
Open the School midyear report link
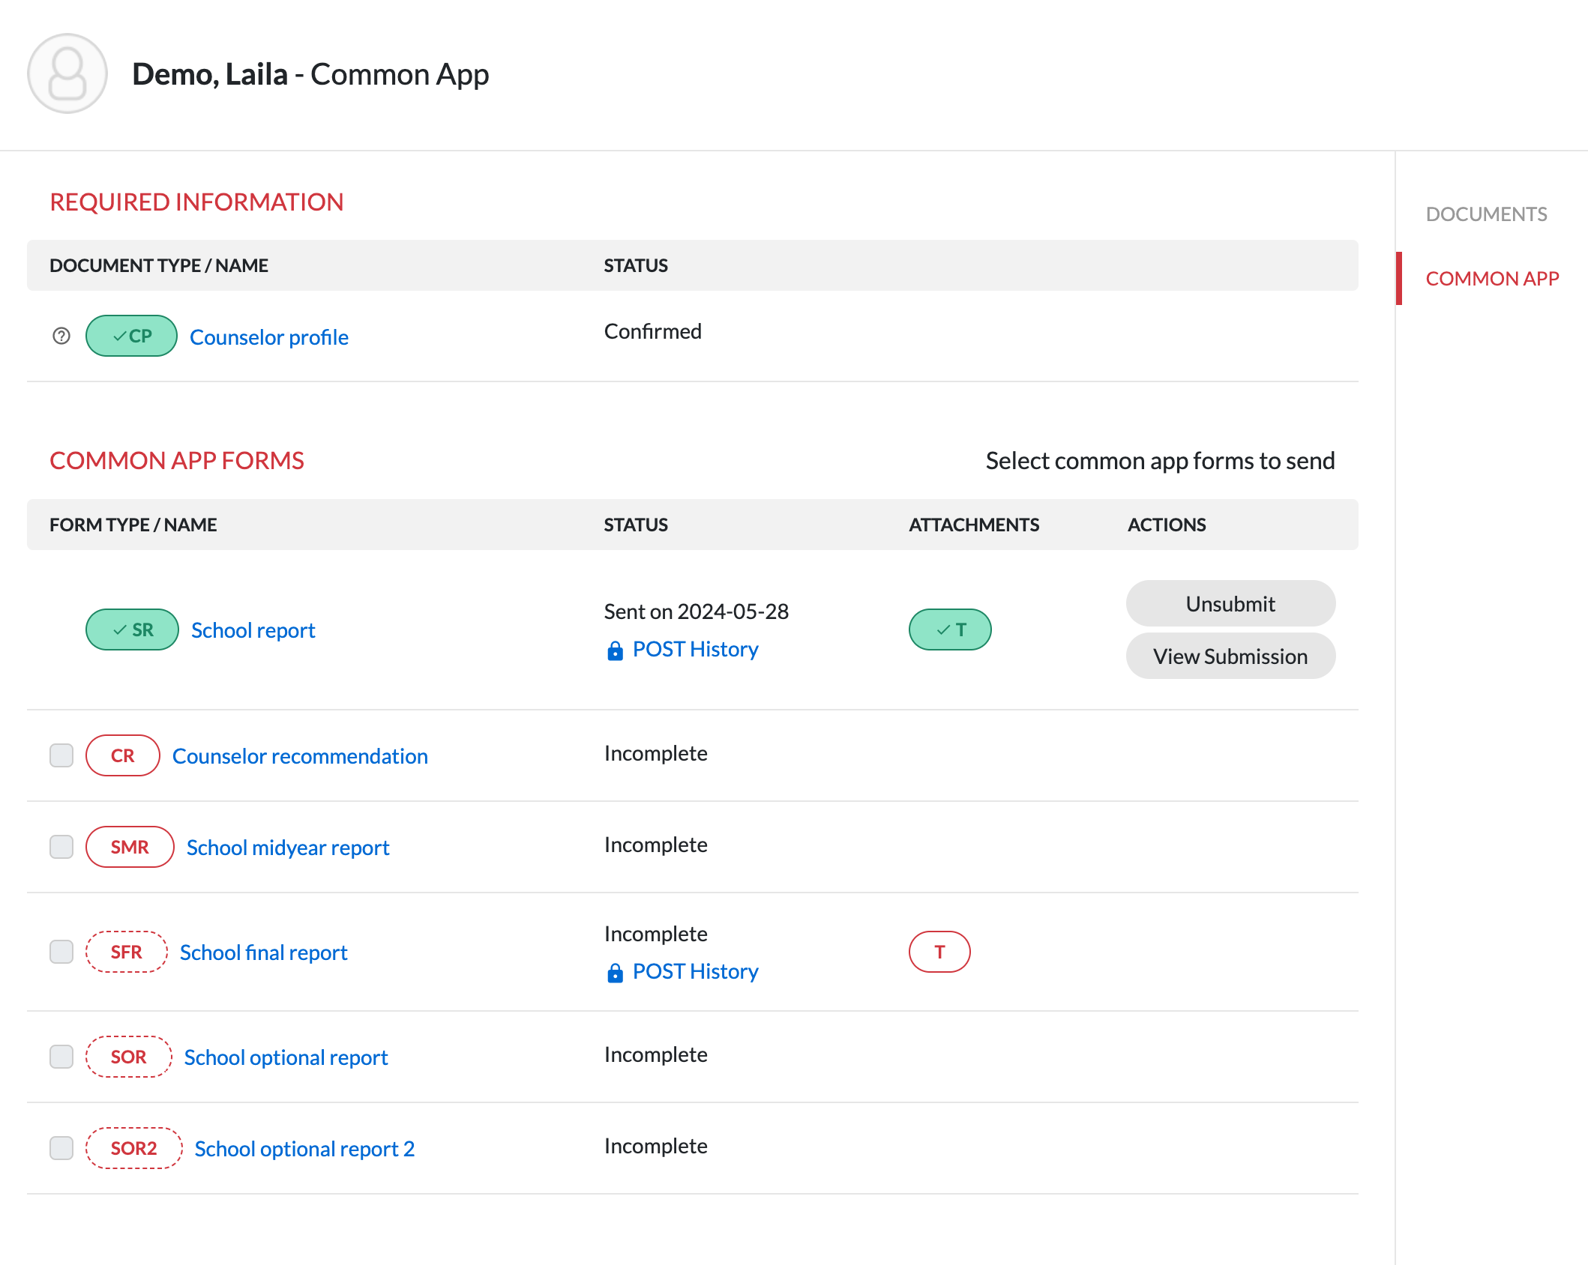pyautogui.click(x=288, y=848)
